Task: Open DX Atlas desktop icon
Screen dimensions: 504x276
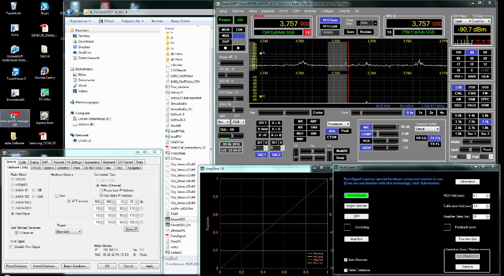Action: point(45,95)
